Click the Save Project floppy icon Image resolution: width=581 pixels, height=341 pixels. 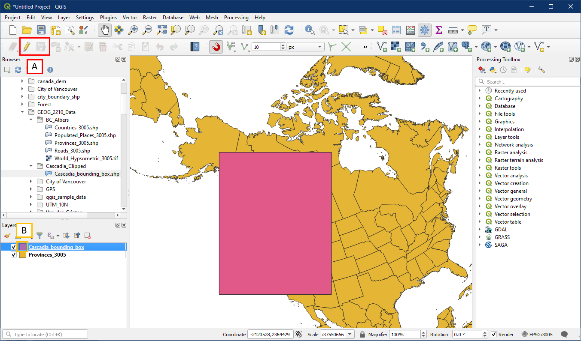point(41,30)
